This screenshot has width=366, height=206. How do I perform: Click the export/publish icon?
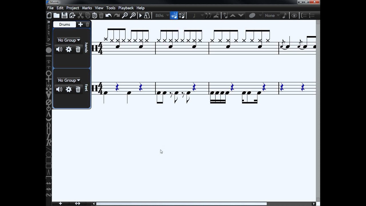tap(72, 15)
